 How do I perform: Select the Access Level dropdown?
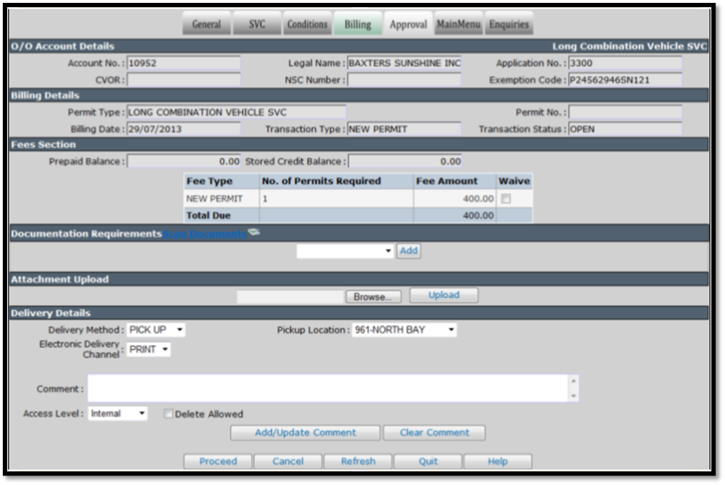tap(118, 414)
